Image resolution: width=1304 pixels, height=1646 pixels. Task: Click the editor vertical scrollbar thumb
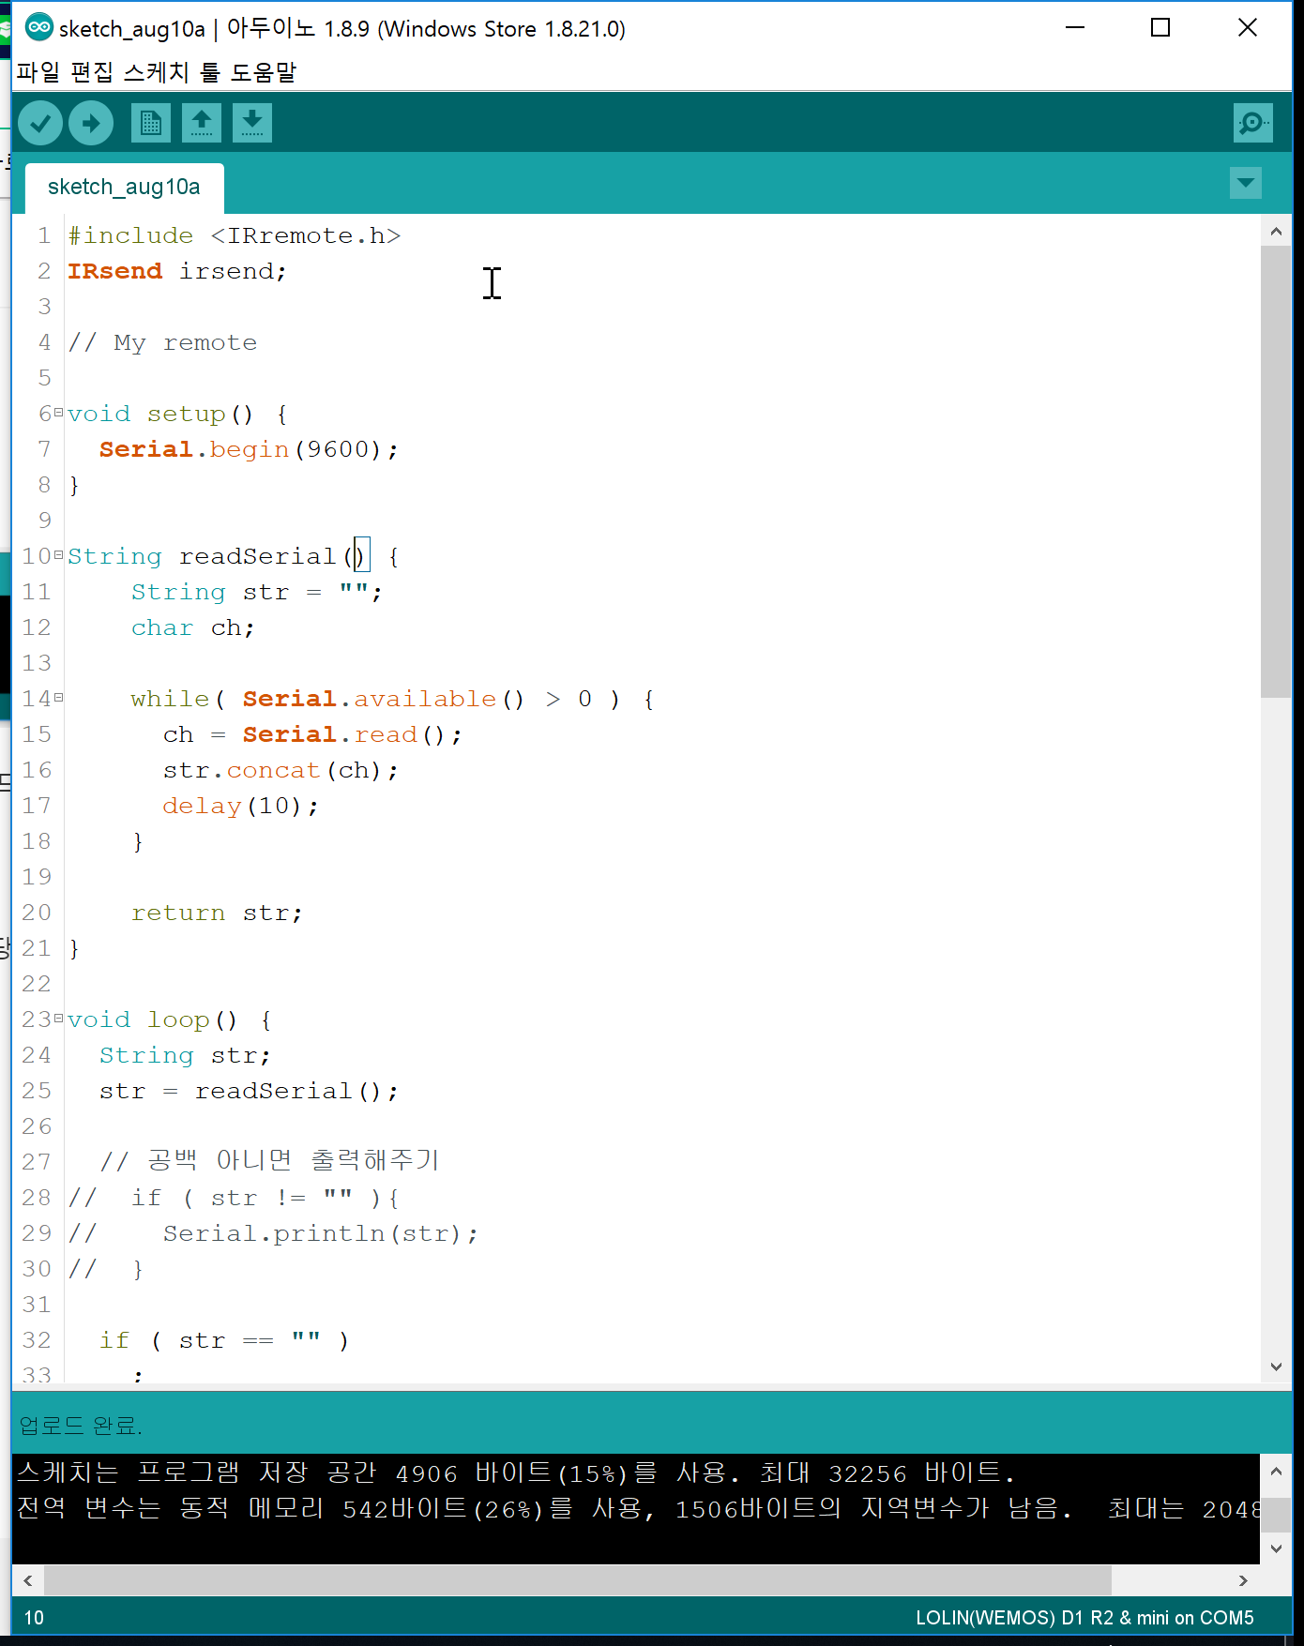coord(1276,472)
